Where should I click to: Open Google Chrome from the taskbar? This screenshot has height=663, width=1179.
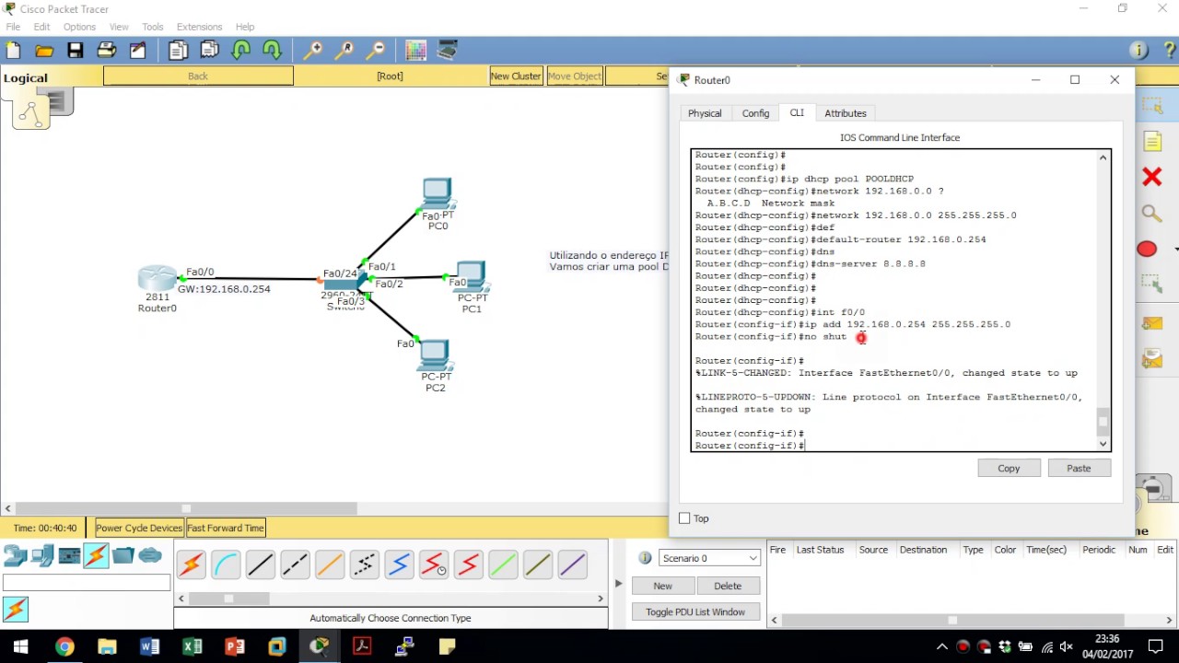point(64,646)
